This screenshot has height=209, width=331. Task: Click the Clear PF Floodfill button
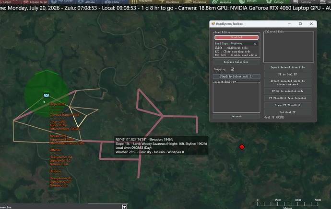(287, 105)
